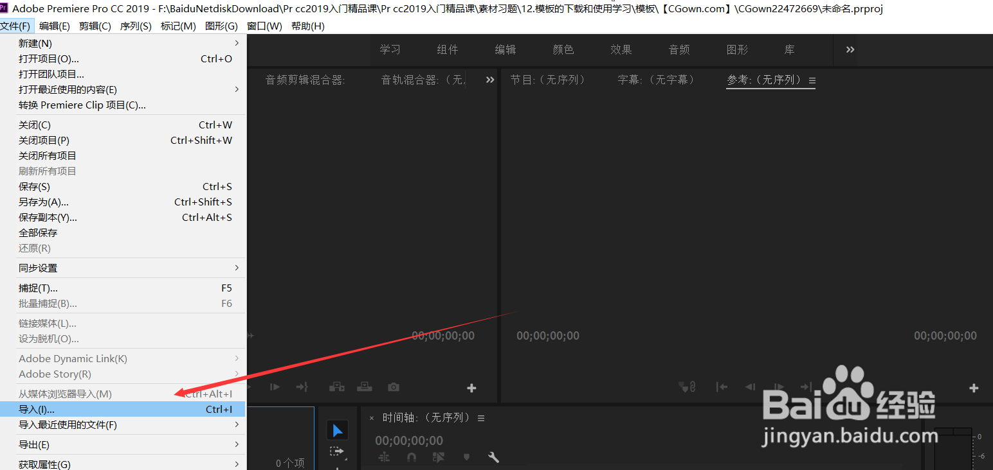The height and width of the screenshot is (470, 993).
Task: Choose 关闭(C) menu entry
Action: [x=123, y=125]
